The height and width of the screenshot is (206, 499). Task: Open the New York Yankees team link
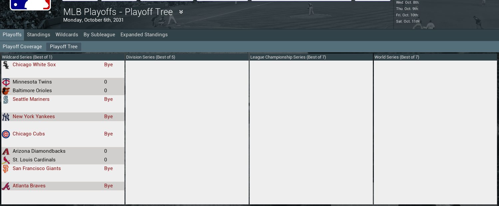click(x=34, y=116)
